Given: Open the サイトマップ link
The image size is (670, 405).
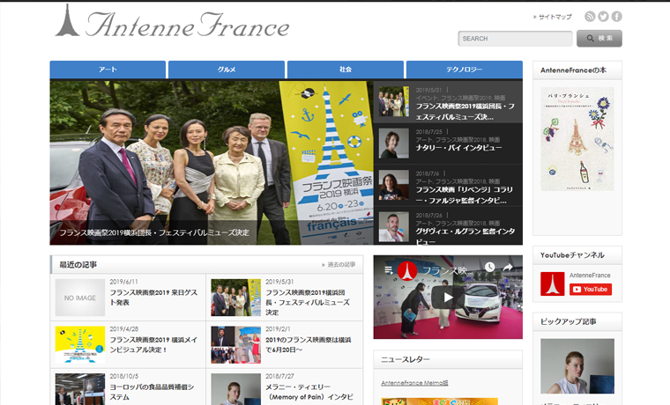Looking at the screenshot, I should (555, 17).
